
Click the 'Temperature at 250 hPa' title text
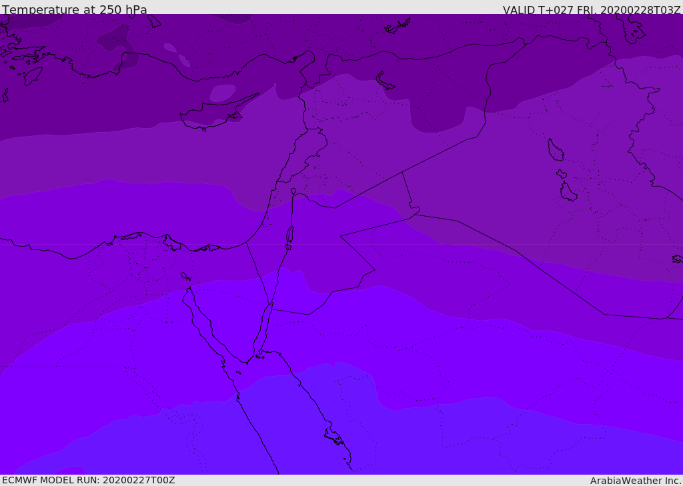coord(75,9)
